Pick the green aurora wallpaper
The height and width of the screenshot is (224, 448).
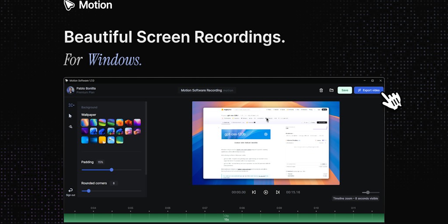coord(120,140)
